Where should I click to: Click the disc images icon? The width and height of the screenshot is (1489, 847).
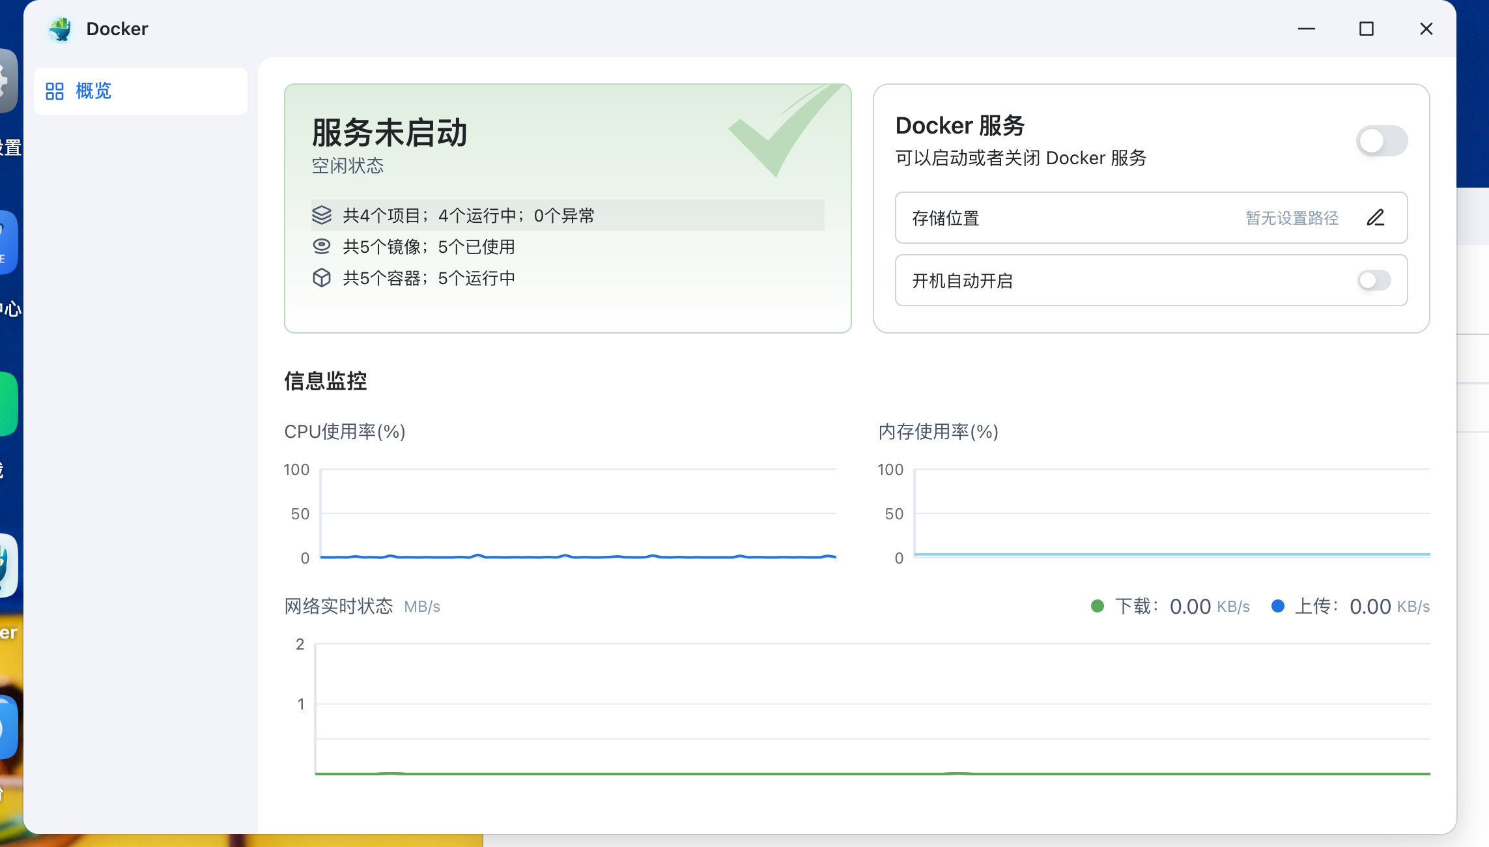[x=322, y=246]
